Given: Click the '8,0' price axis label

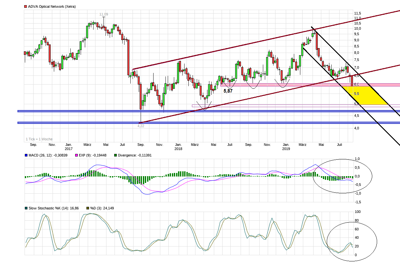Looking at the screenshot, I should 357,53.
